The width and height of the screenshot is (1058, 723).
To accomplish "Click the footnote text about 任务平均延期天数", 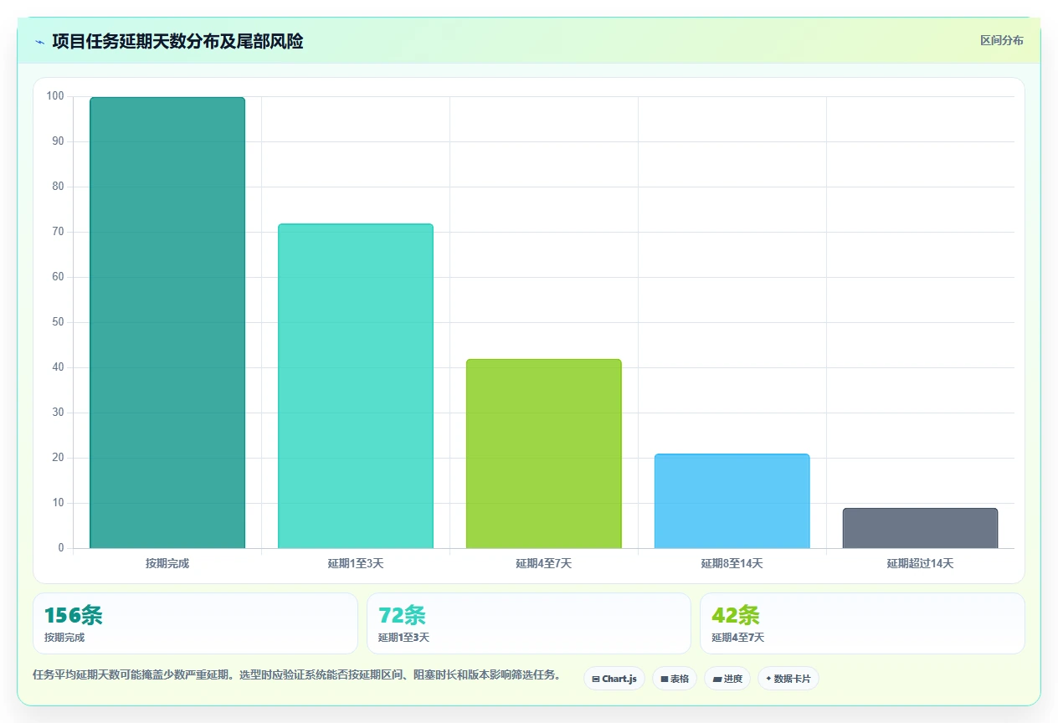I will pyautogui.click(x=296, y=674).
